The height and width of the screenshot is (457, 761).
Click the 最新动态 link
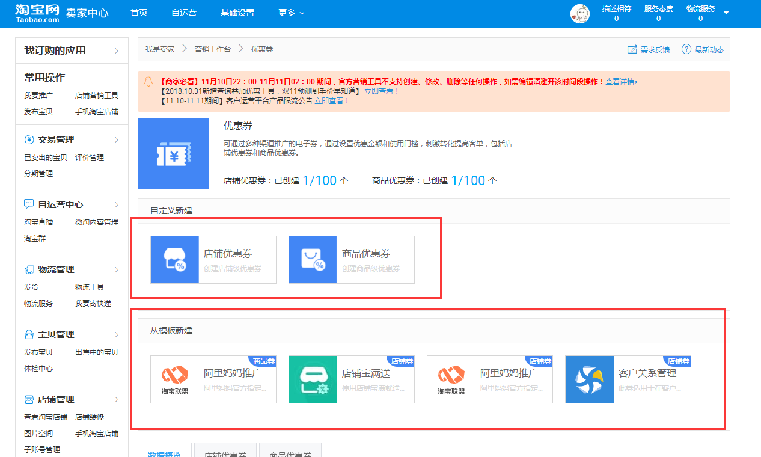point(709,49)
